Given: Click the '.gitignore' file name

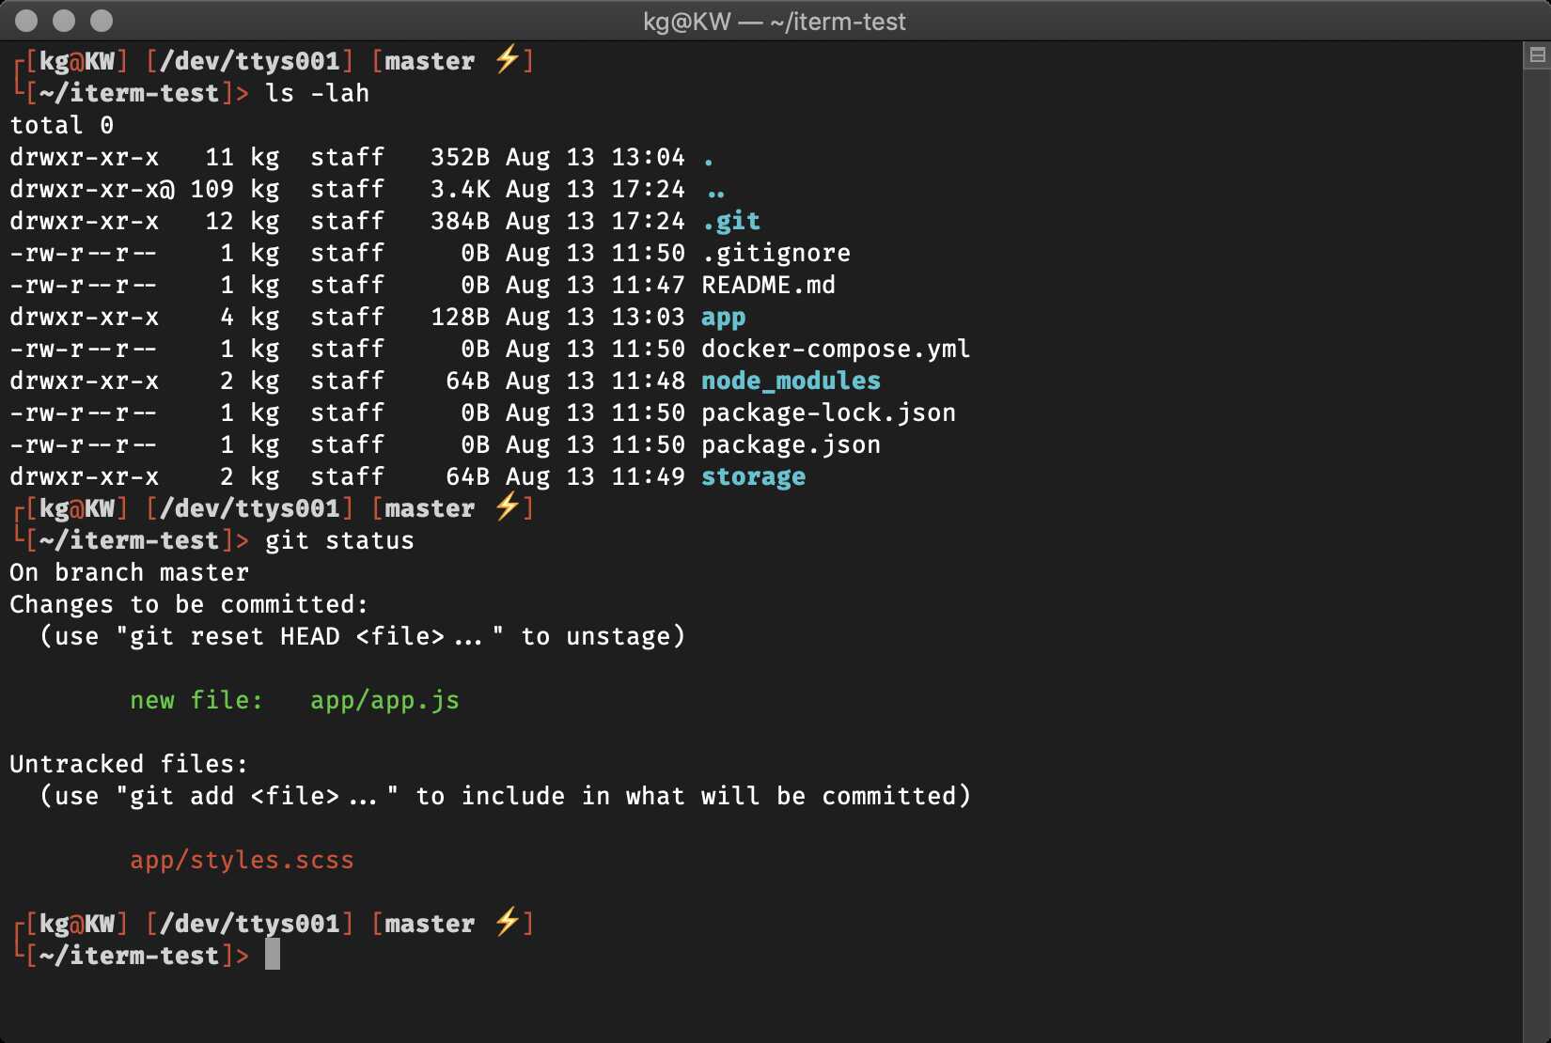Looking at the screenshot, I should pos(776,253).
